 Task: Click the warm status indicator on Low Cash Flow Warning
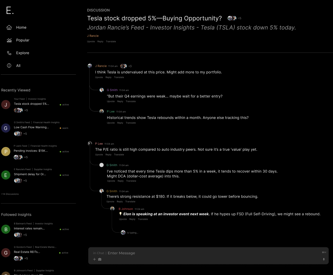pyautogui.click(x=61, y=128)
